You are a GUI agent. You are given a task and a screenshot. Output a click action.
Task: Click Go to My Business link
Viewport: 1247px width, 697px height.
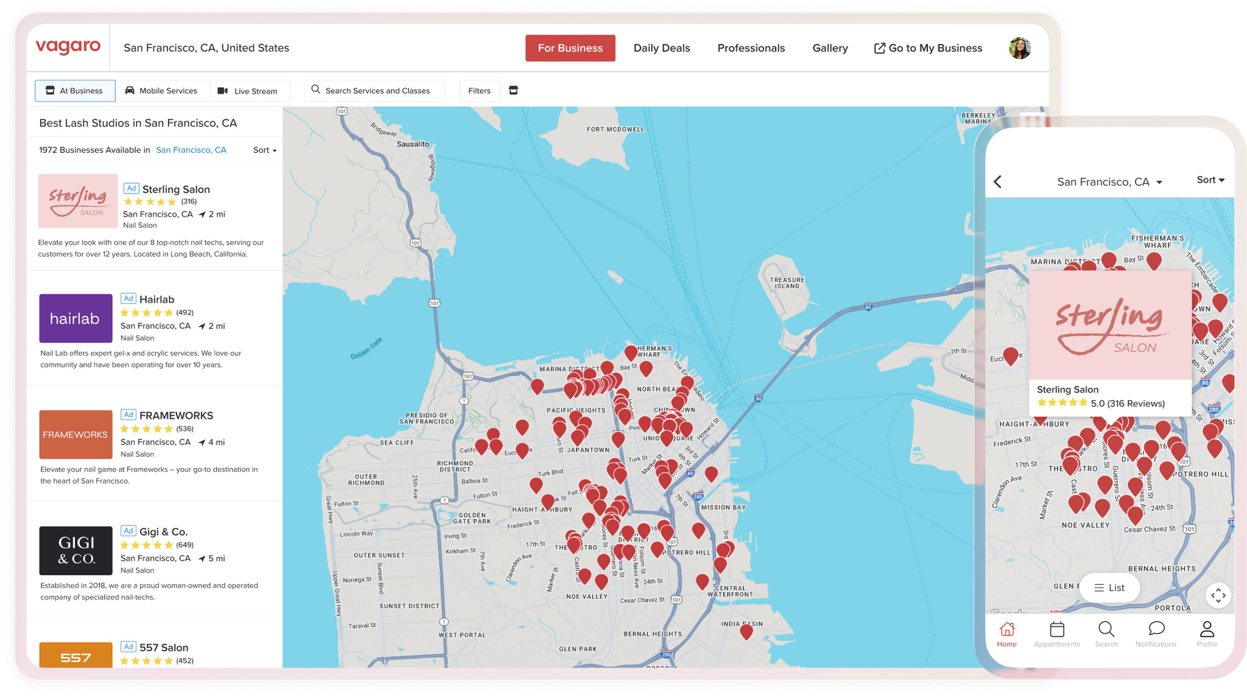pos(928,48)
